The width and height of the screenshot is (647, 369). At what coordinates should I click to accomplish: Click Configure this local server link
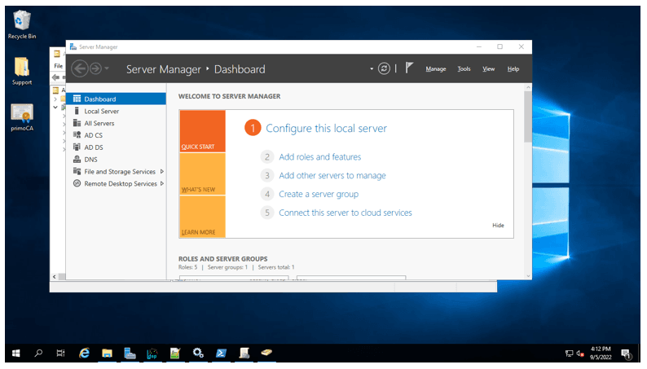pyautogui.click(x=326, y=129)
